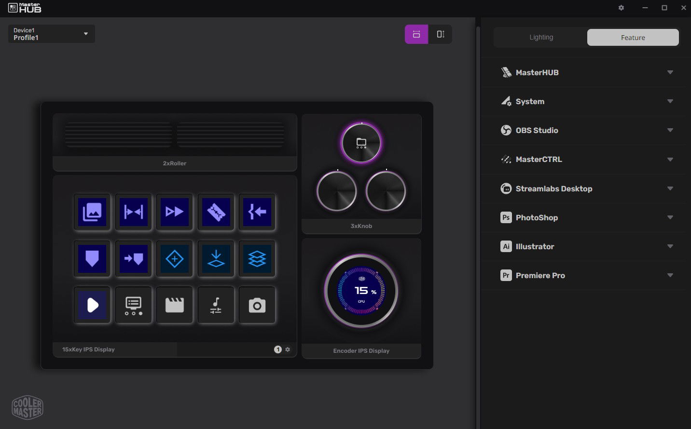The width and height of the screenshot is (691, 429).
Task: Select the image gallery key icon
Action: tap(92, 212)
